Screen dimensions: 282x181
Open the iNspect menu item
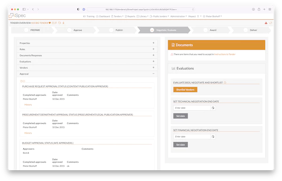coord(192,16)
